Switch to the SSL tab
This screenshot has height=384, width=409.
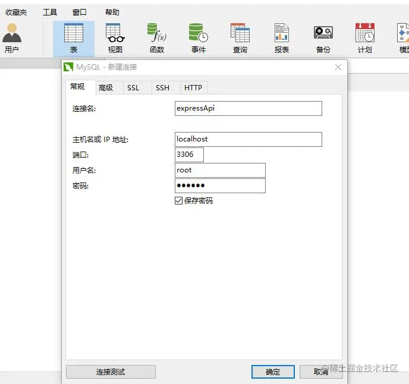click(x=137, y=87)
